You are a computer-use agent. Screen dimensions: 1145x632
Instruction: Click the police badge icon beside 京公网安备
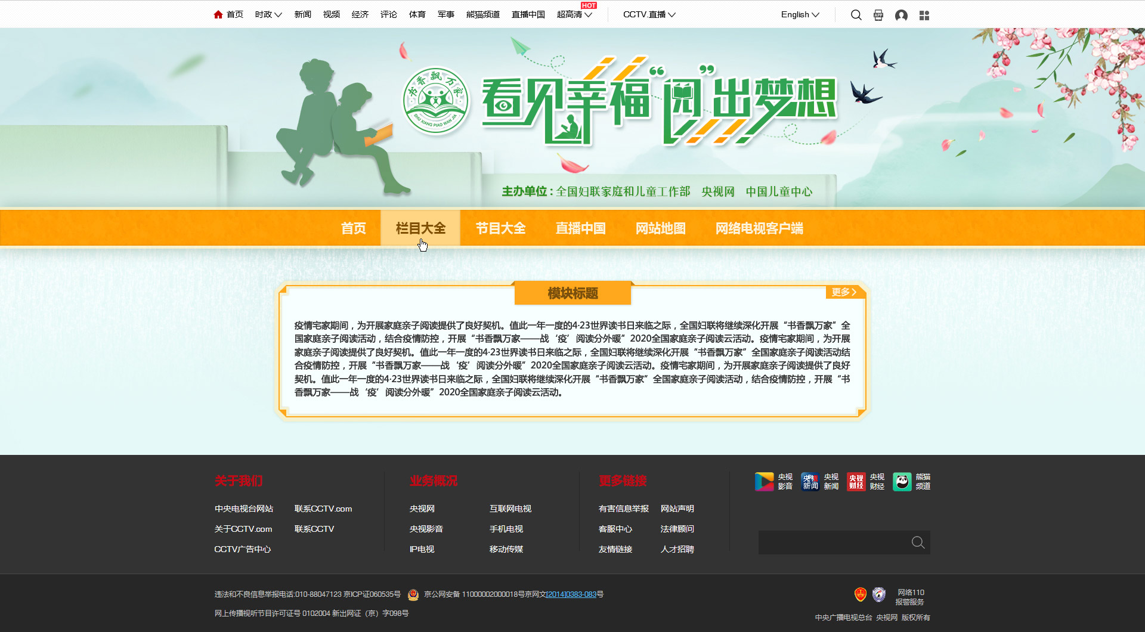[413, 594]
